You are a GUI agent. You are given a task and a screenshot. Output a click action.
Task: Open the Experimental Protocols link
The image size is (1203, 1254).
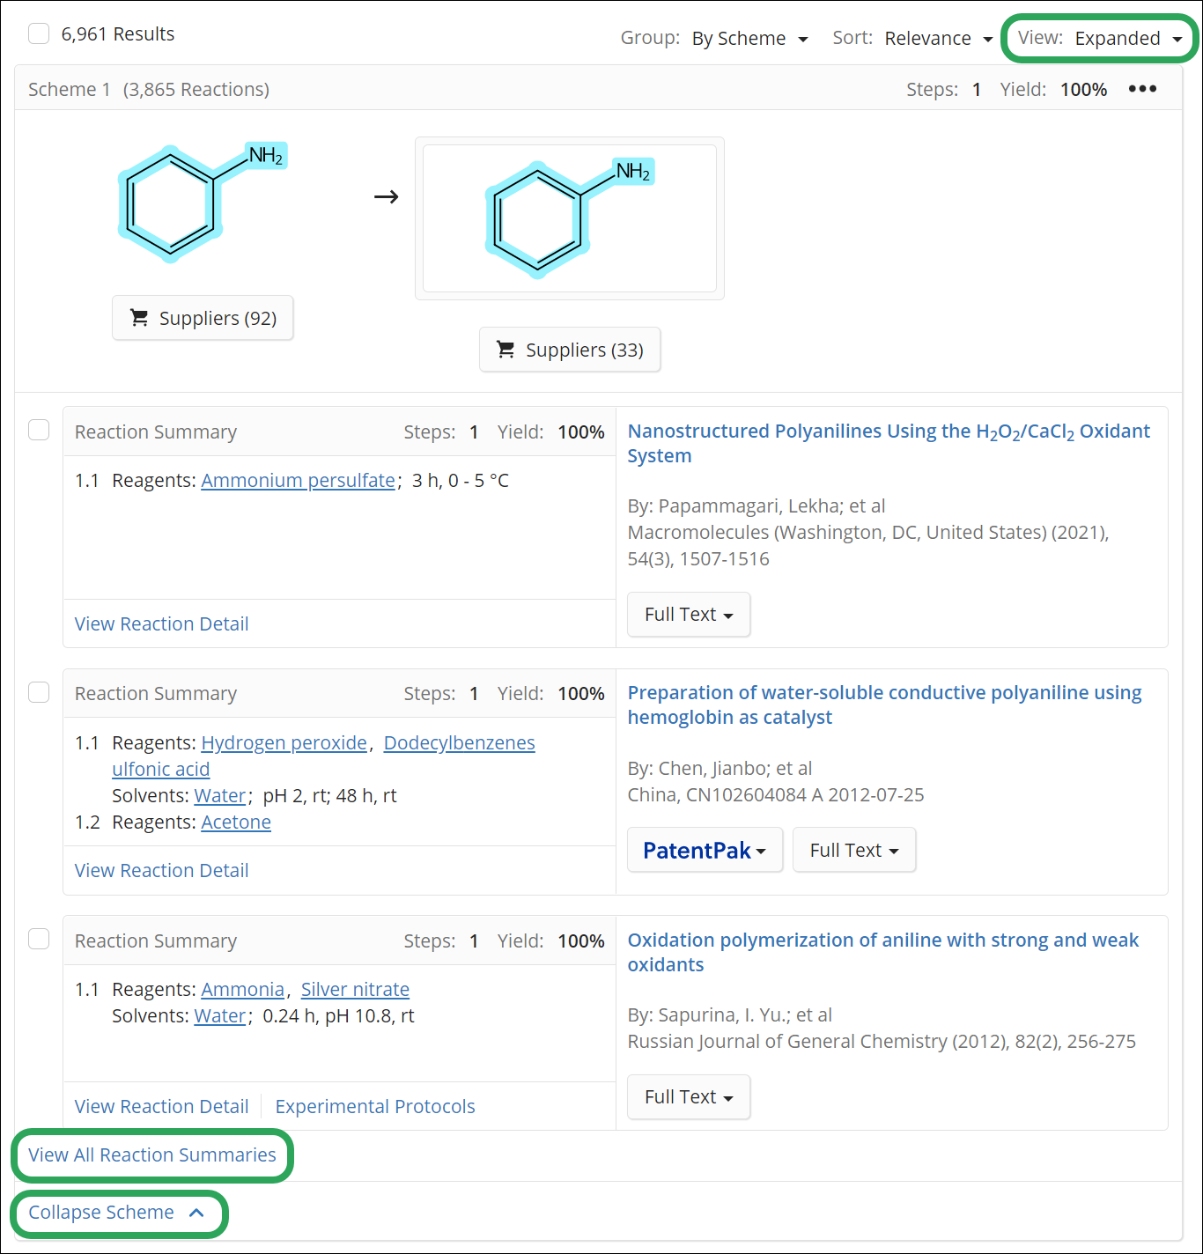tap(375, 1106)
